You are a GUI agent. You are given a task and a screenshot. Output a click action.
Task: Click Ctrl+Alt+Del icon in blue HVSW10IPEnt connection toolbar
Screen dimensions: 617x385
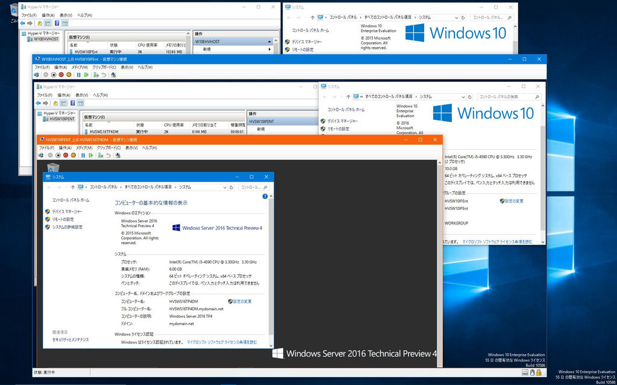[x=36, y=75]
